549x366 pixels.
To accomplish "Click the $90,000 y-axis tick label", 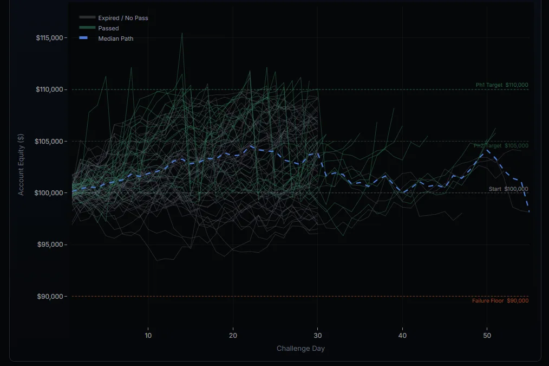I will click(x=50, y=296).
